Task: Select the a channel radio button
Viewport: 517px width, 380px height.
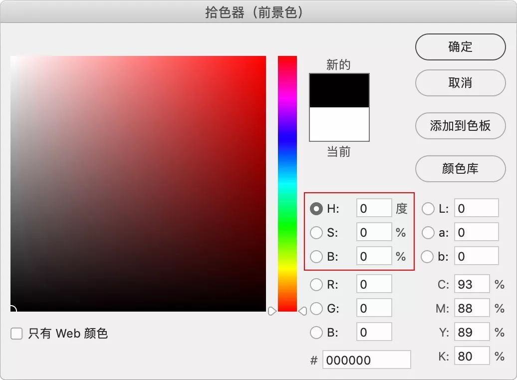Action: (428, 232)
